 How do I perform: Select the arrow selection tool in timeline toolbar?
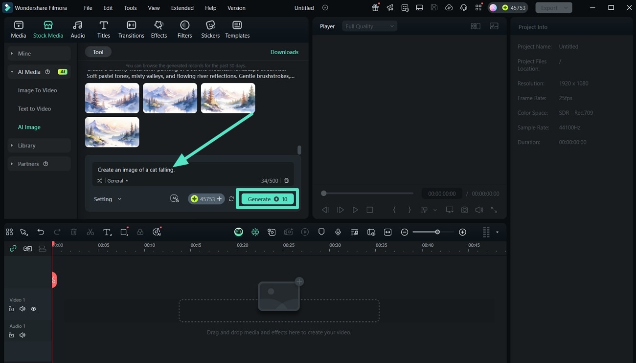tap(23, 232)
